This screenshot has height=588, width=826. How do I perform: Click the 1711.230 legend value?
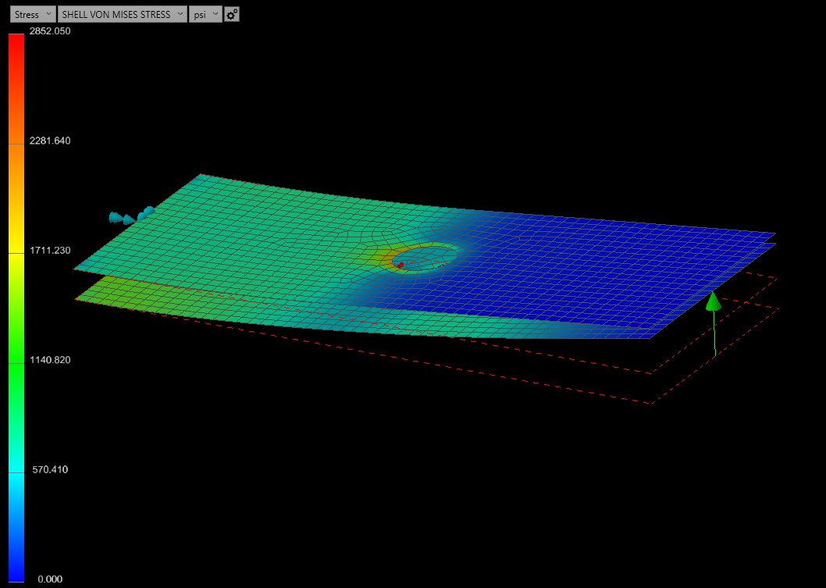tap(50, 250)
